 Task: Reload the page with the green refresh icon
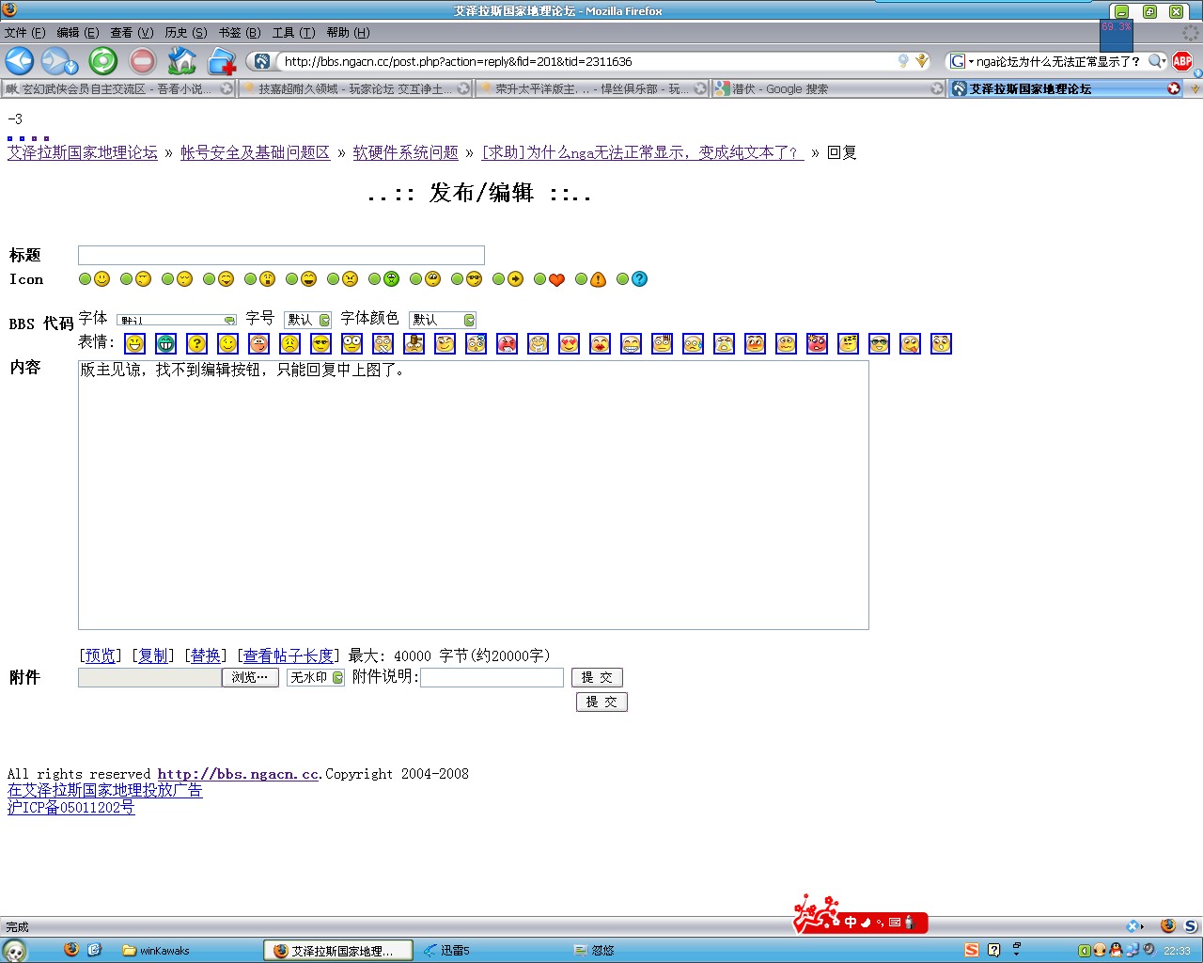coord(102,61)
